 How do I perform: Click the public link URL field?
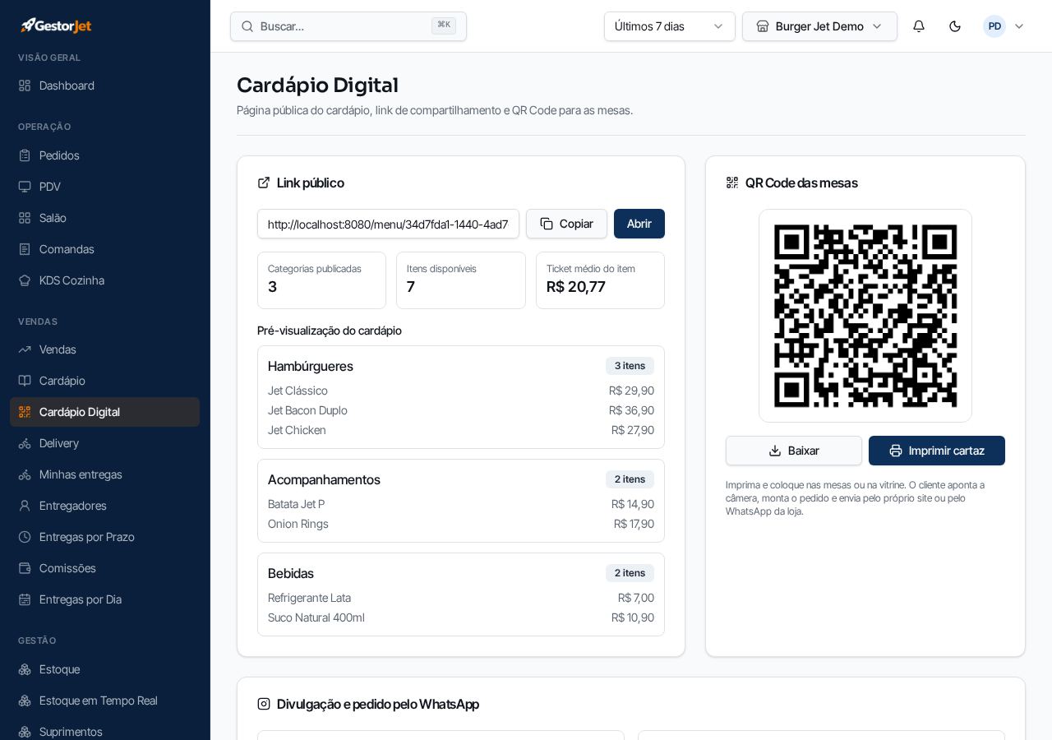pos(388,224)
